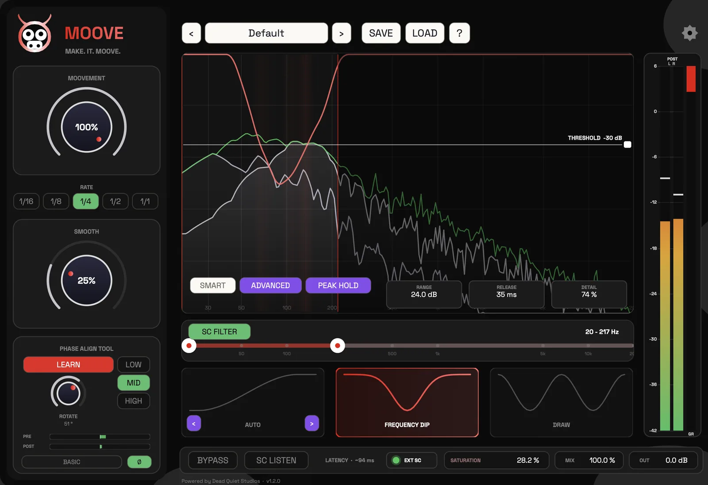The image size is (708, 485).
Task: Toggle the phase invert Ø button
Action: point(139,462)
